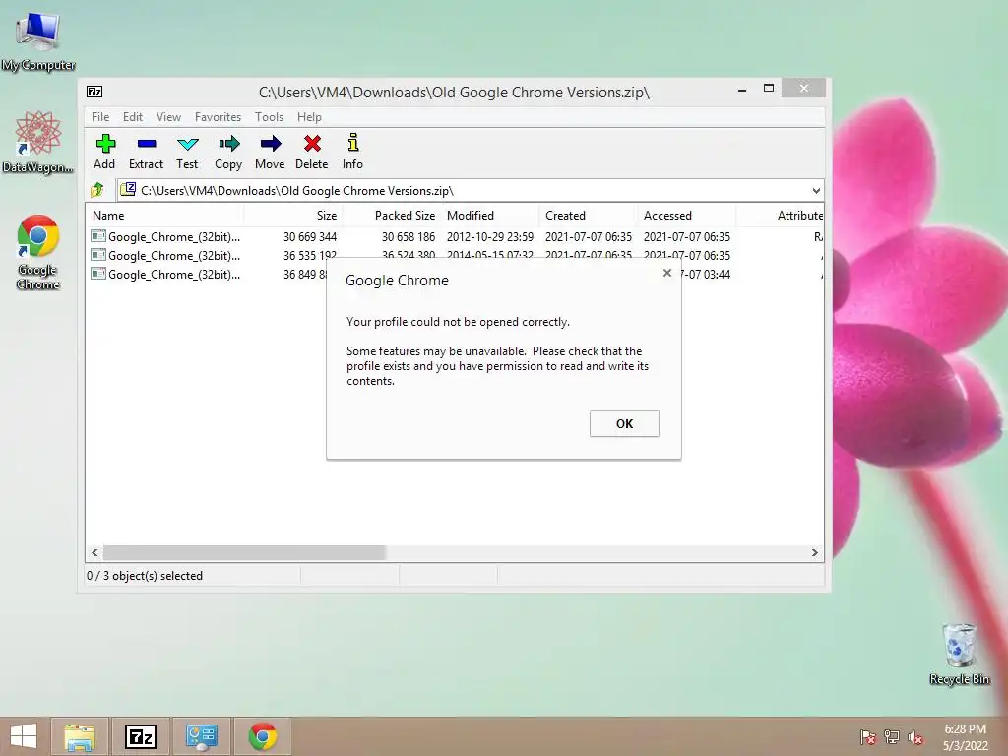
Task: Open the View menu
Action: tap(168, 117)
